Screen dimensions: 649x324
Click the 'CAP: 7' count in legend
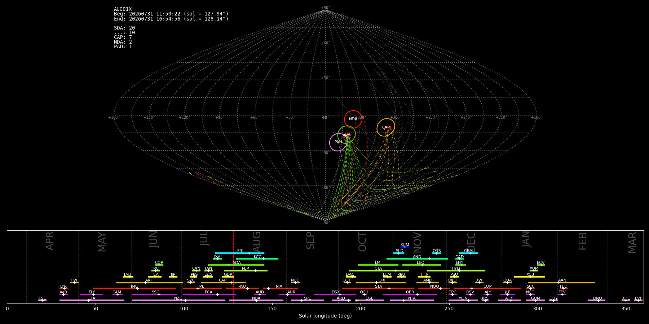pyautogui.click(x=123, y=37)
